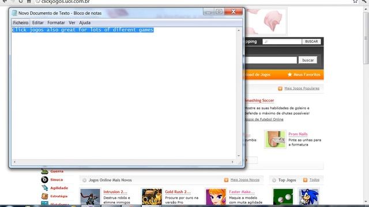Click the green billiards game thumbnail
369x207 pixels.
[x=283, y=197]
